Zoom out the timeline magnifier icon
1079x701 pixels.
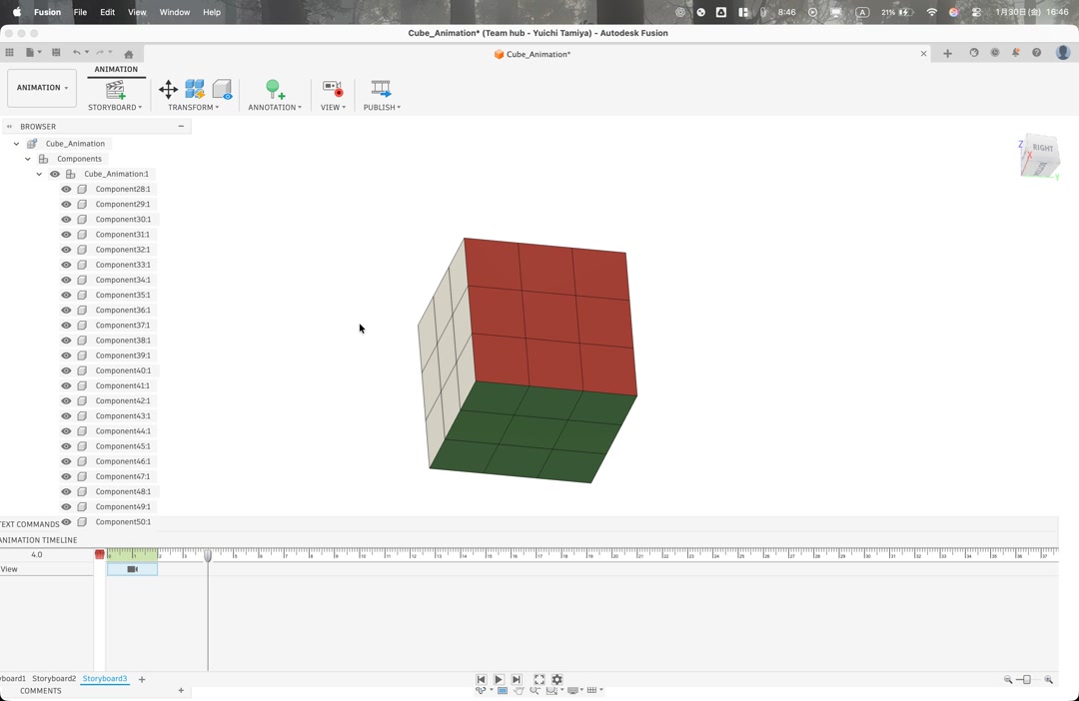point(1008,680)
